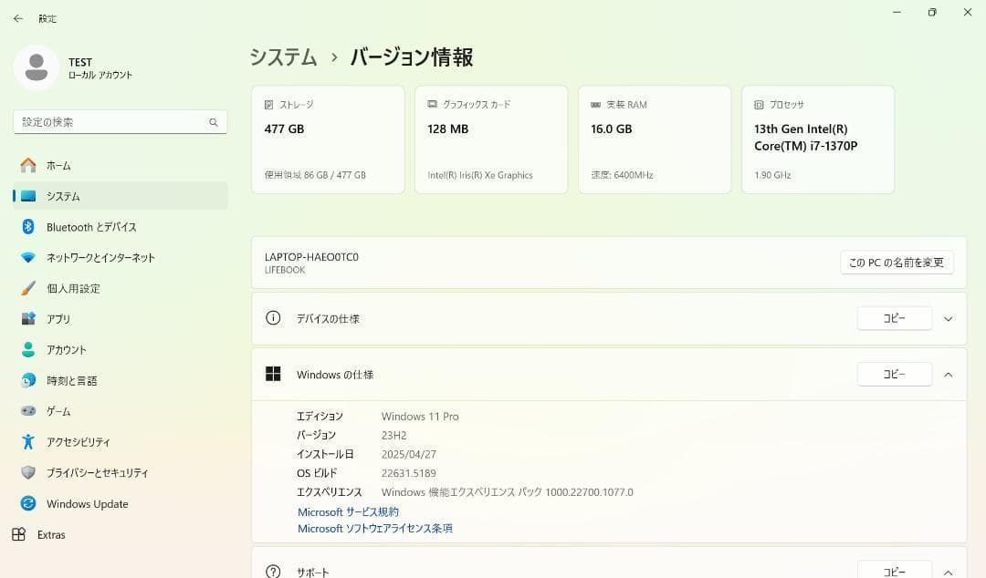Click このPCの名前を変更 button
This screenshot has width=986, height=578.
click(x=897, y=262)
